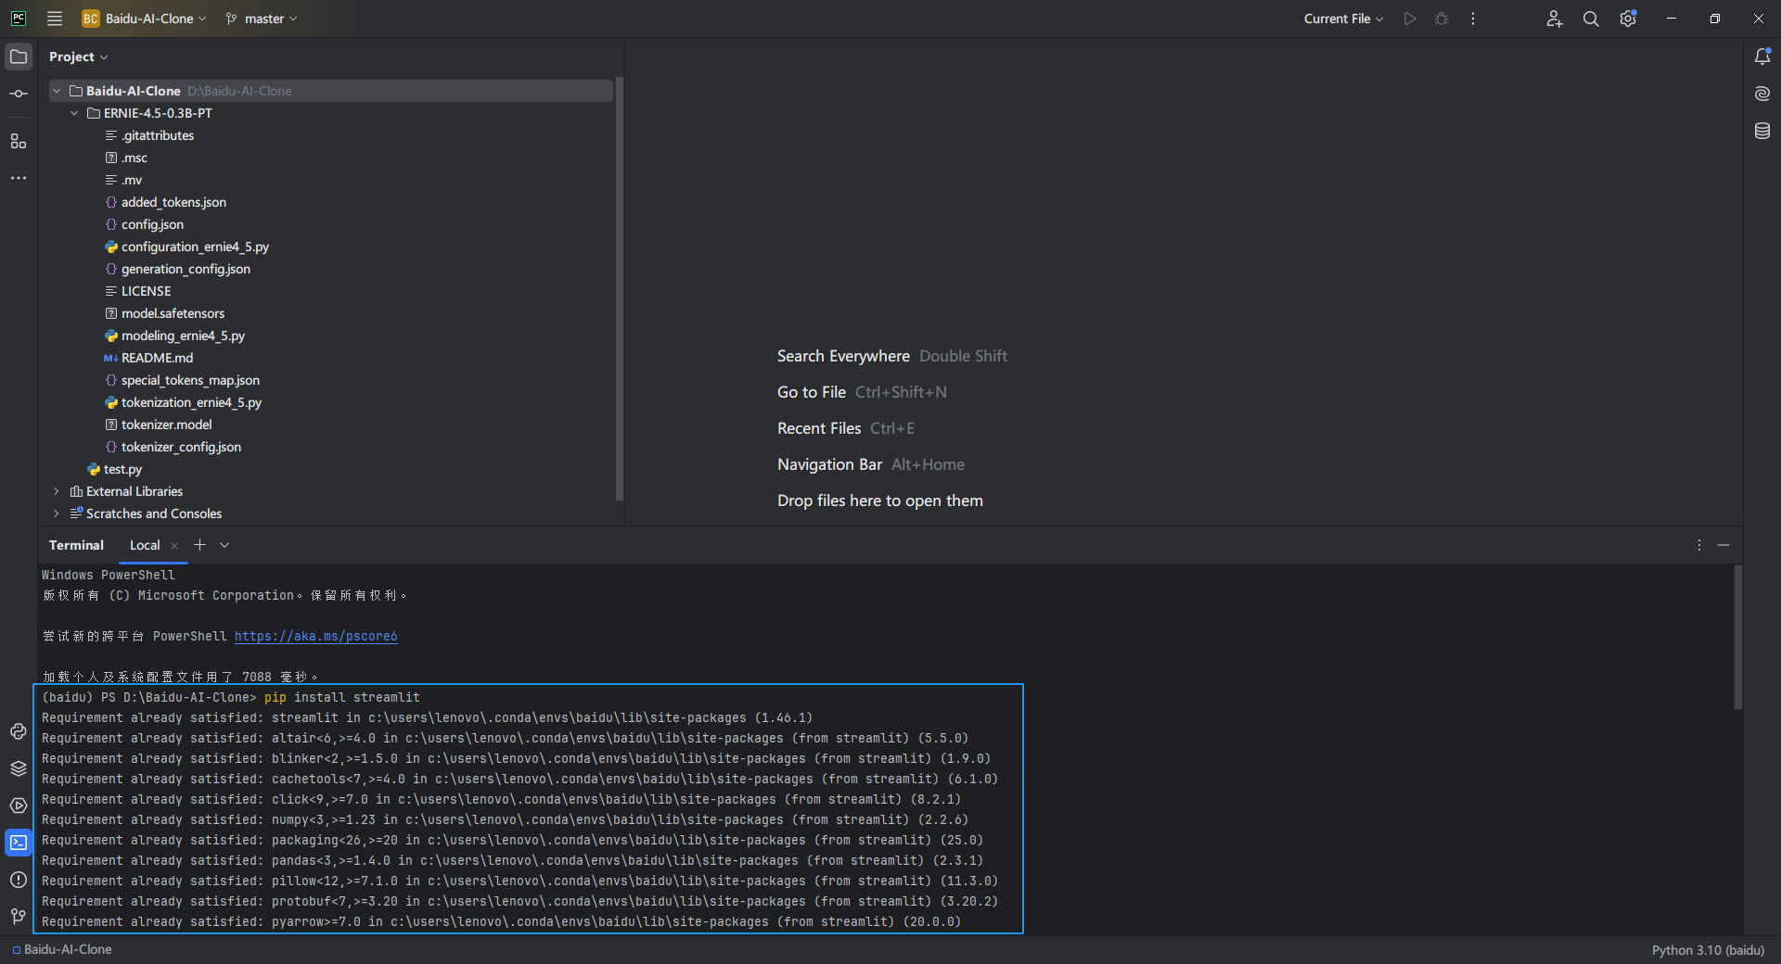Open the Problems tool window
Viewport: 1781px width, 964px height.
tap(19, 880)
